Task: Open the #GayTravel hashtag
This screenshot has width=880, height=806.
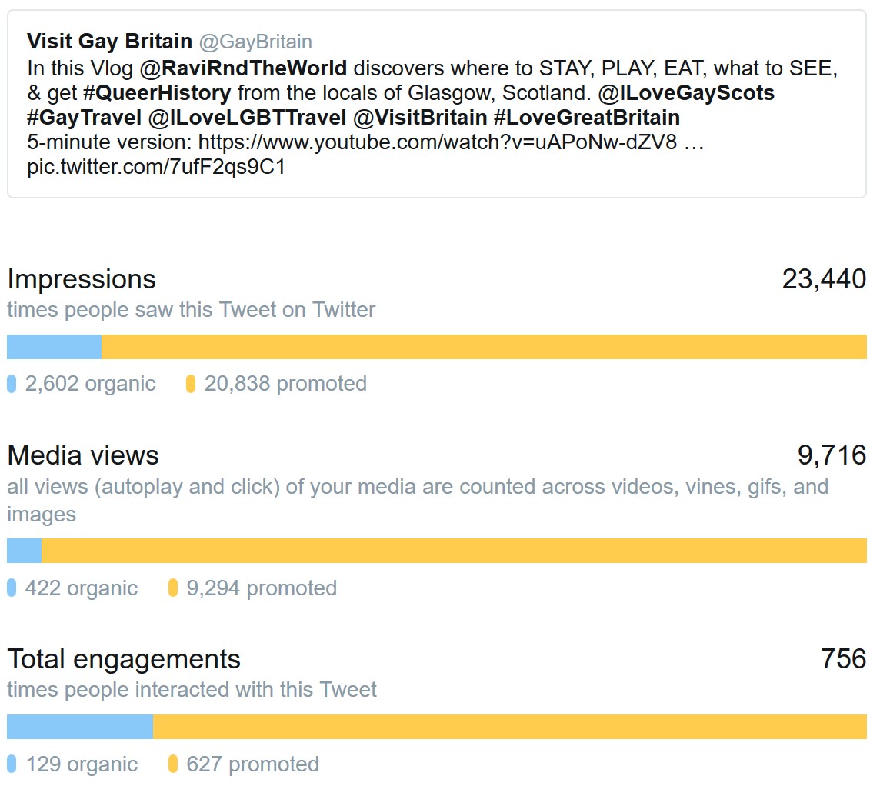Action: pyautogui.click(x=84, y=118)
